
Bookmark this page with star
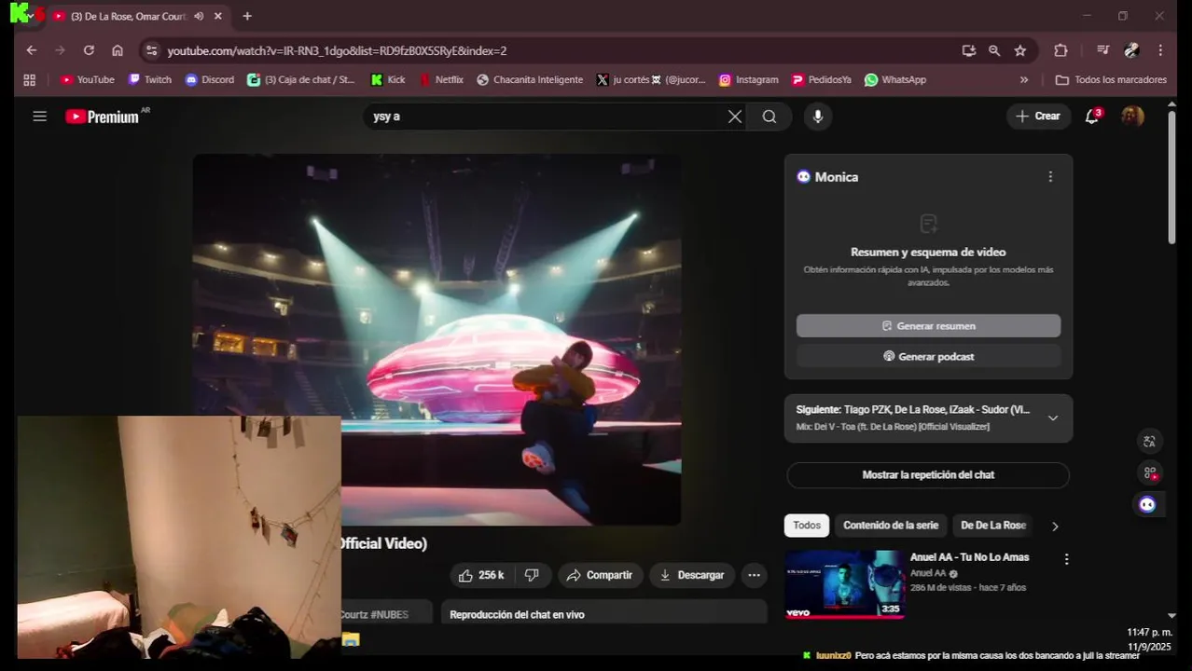tap(1020, 50)
